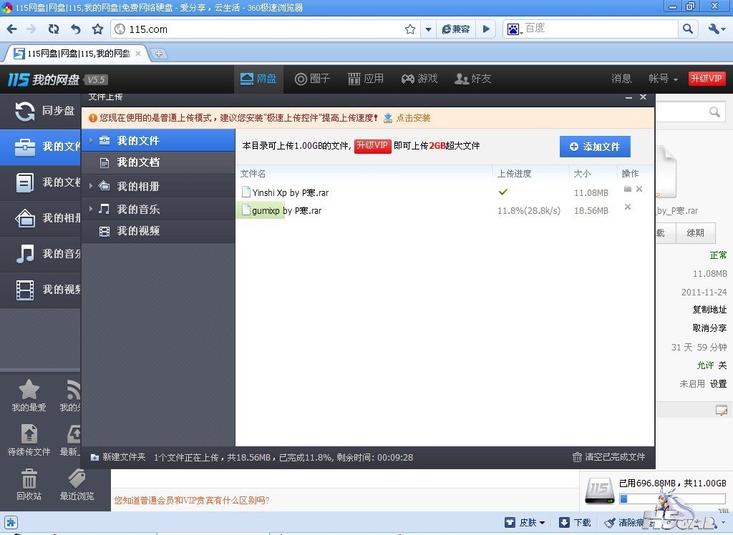Click the 点击安装 install link
733x535 pixels.
click(413, 118)
